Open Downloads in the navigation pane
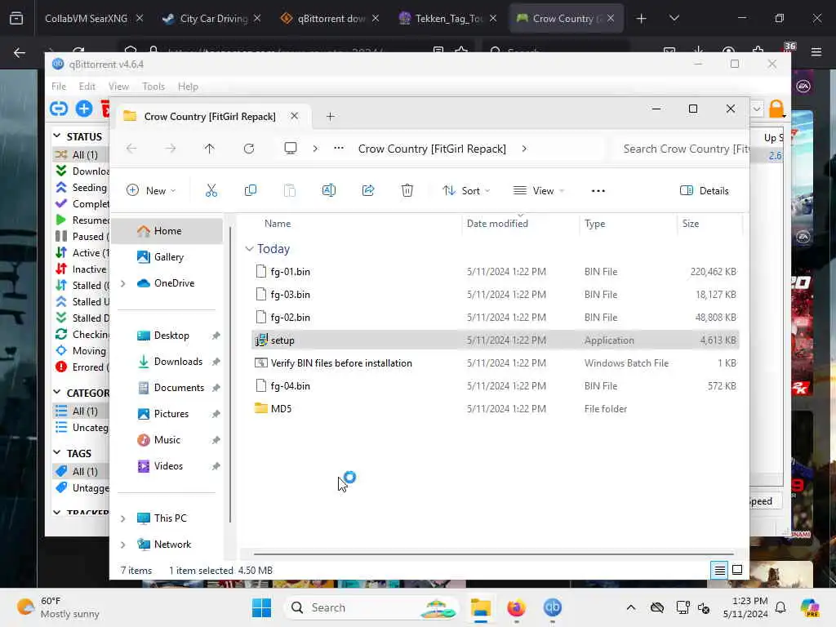The image size is (836, 627). (178, 362)
